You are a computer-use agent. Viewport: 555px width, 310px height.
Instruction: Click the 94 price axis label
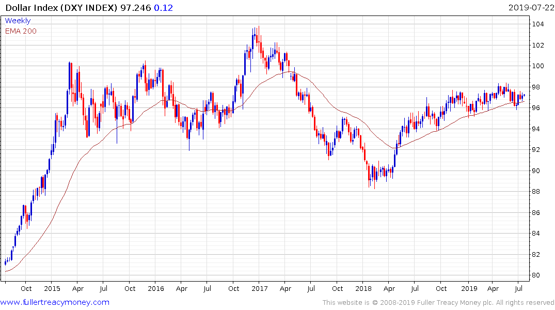click(536, 129)
